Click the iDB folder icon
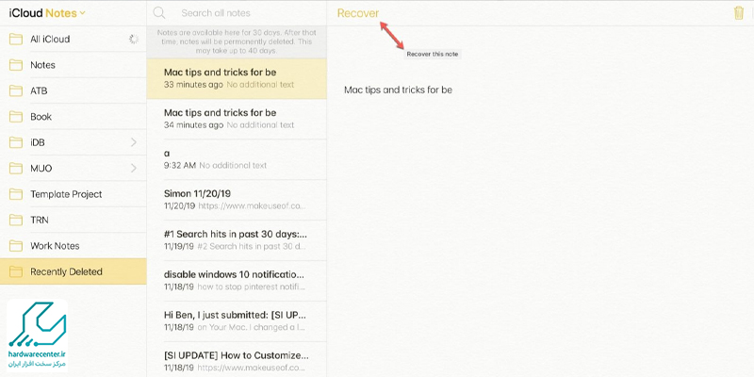 (16, 142)
